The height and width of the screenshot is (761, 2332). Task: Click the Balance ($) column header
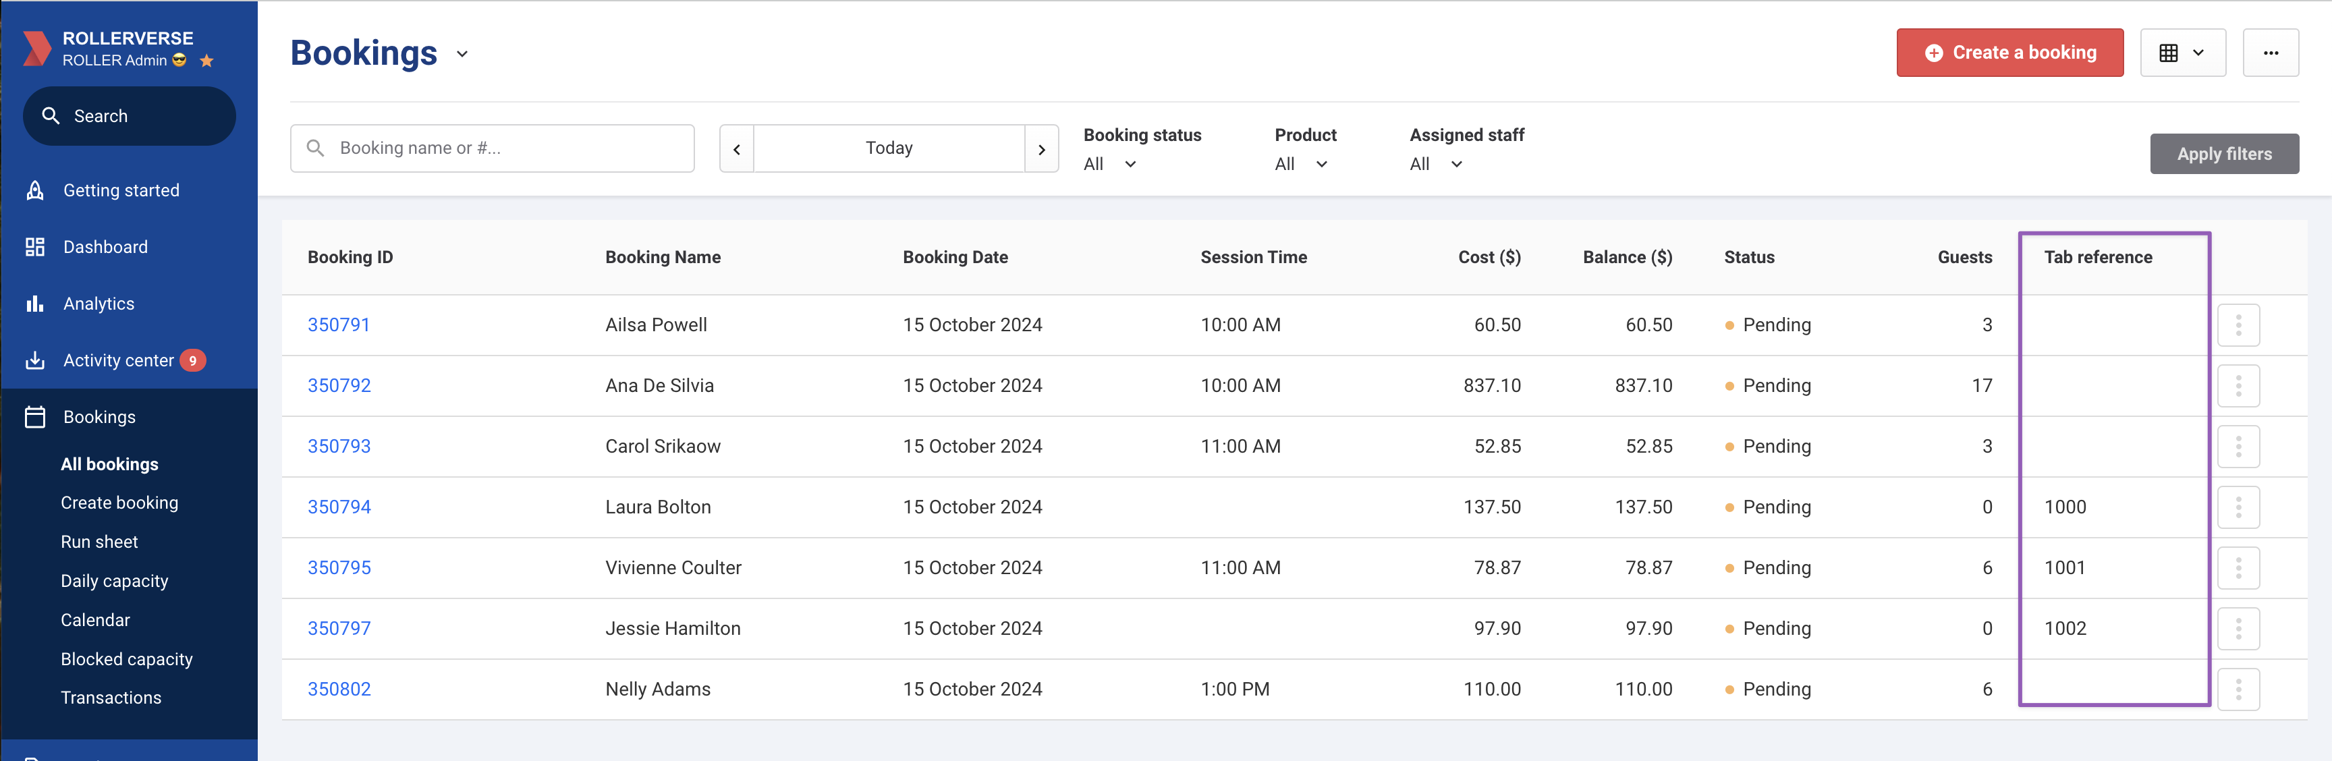click(x=1627, y=257)
